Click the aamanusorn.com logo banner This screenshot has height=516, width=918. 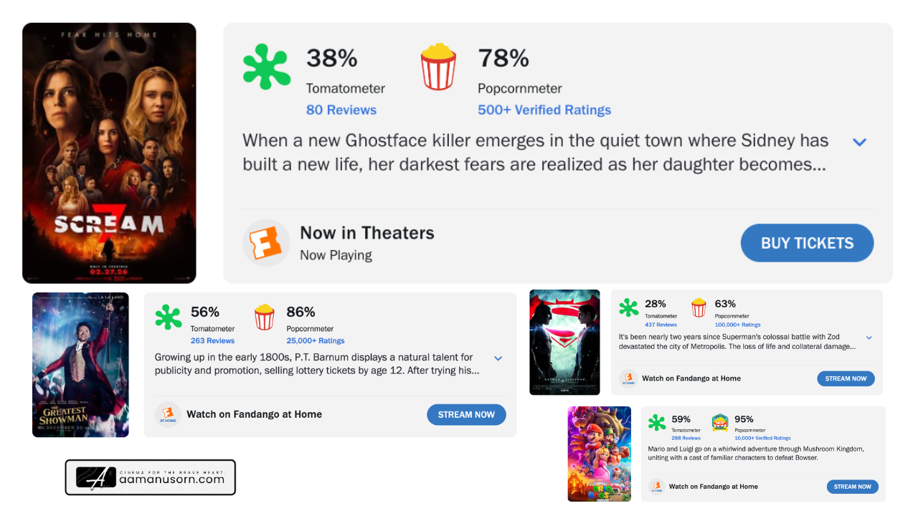(x=151, y=477)
